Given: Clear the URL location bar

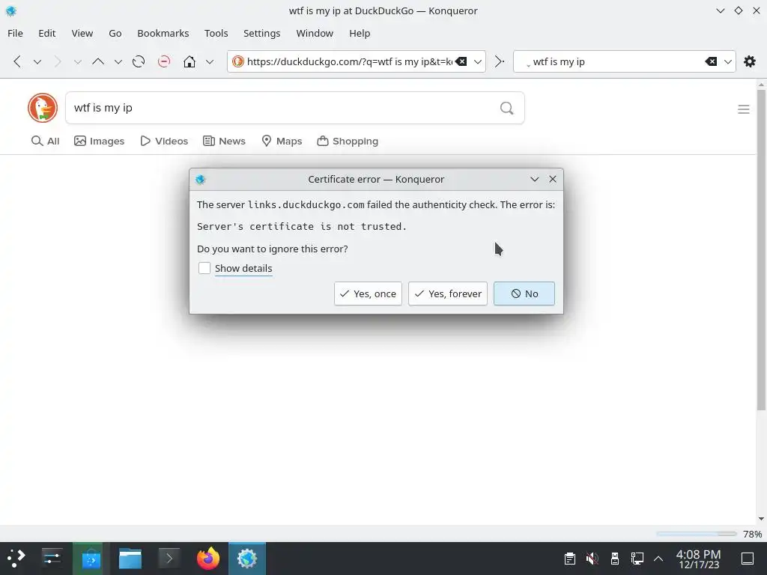Looking at the screenshot, I should pyautogui.click(x=461, y=61).
